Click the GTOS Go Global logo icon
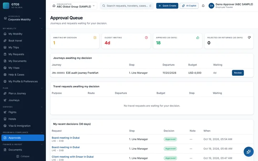The width and height of the screenshot is (258, 161). [6, 6]
